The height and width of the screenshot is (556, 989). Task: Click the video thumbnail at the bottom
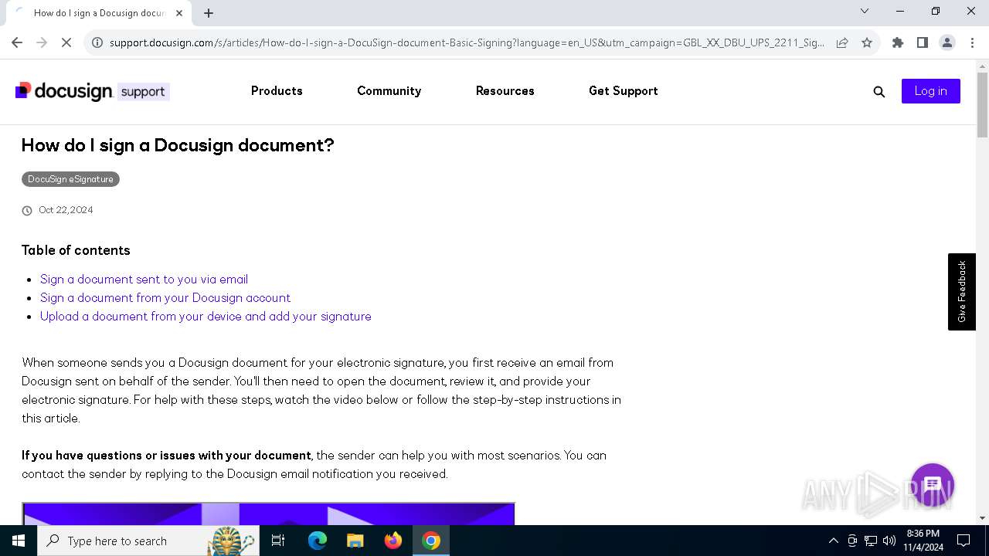pos(268,514)
